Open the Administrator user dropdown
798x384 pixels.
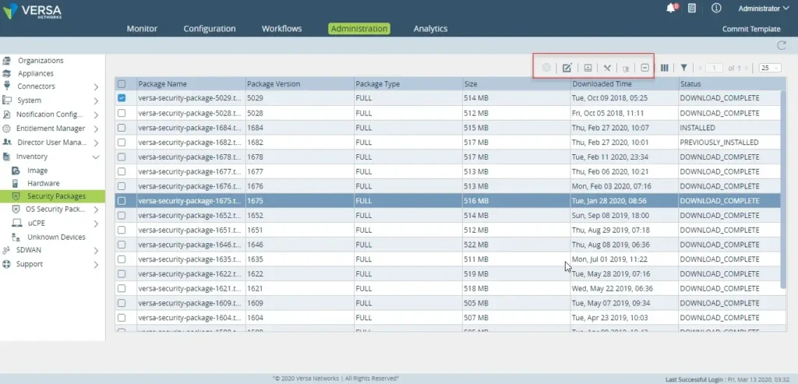pos(757,9)
